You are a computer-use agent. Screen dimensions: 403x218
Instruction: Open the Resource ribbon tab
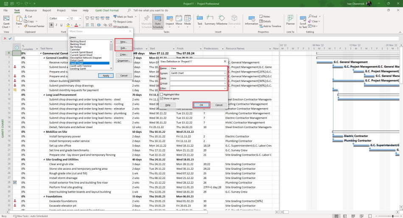(x=31, y=10)
